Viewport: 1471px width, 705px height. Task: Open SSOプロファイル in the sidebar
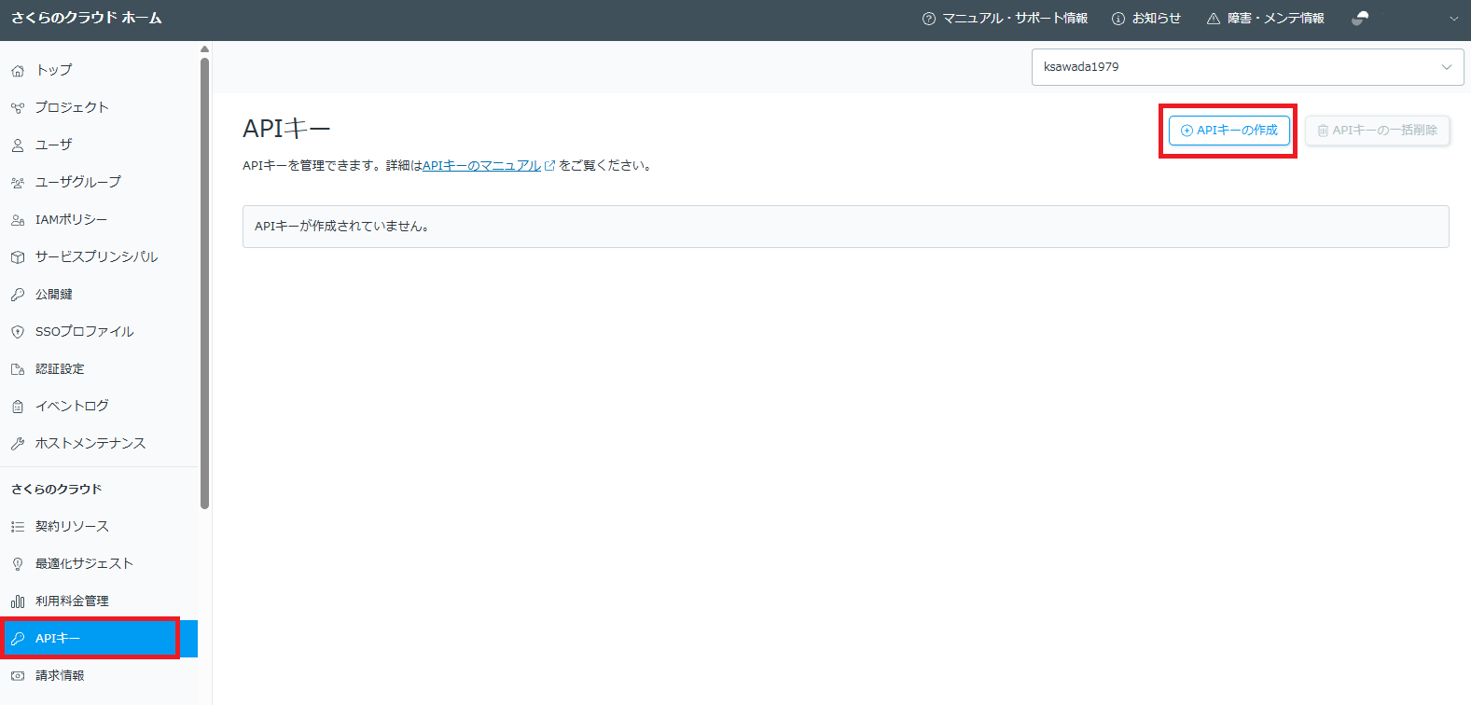tap(99, 331)
